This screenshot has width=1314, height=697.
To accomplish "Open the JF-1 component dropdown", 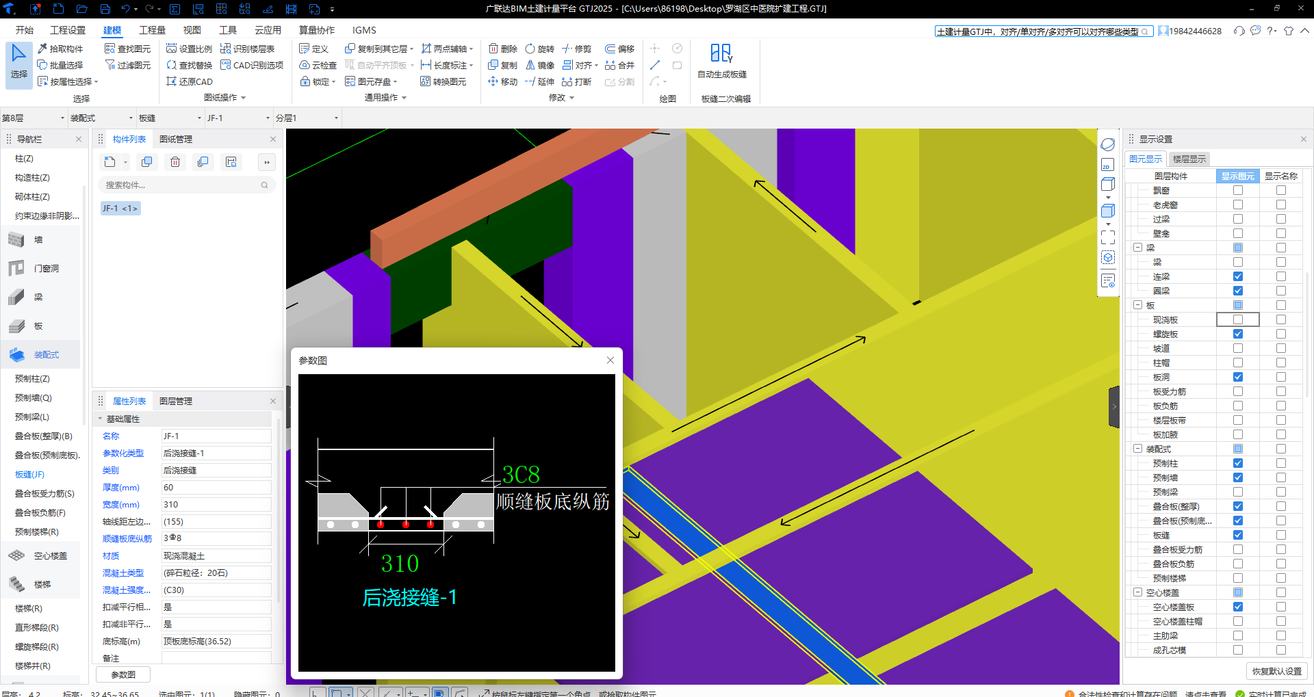I will coord(239,118).
